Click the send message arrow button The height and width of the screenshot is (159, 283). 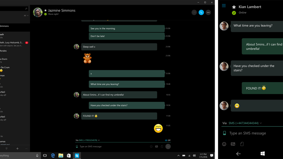coord(168,146)
